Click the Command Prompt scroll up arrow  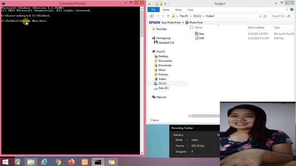click(142, 9)
